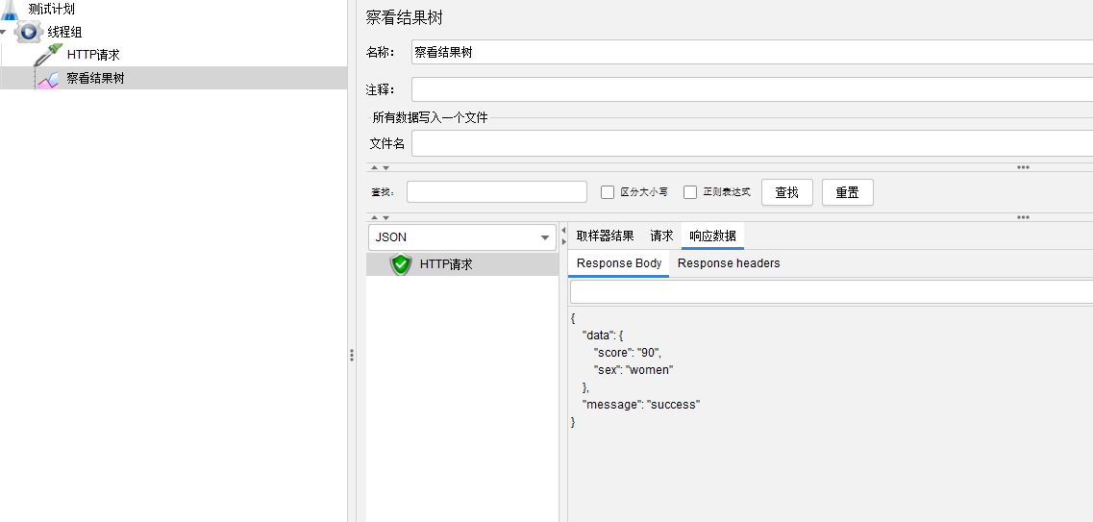
Task: Open the Response headers sub-tab
Action: (729, 263)
